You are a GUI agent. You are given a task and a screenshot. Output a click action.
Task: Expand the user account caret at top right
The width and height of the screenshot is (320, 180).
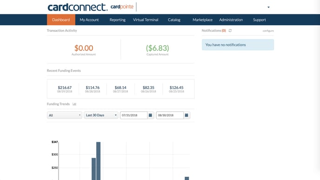(x=268, y=7)
